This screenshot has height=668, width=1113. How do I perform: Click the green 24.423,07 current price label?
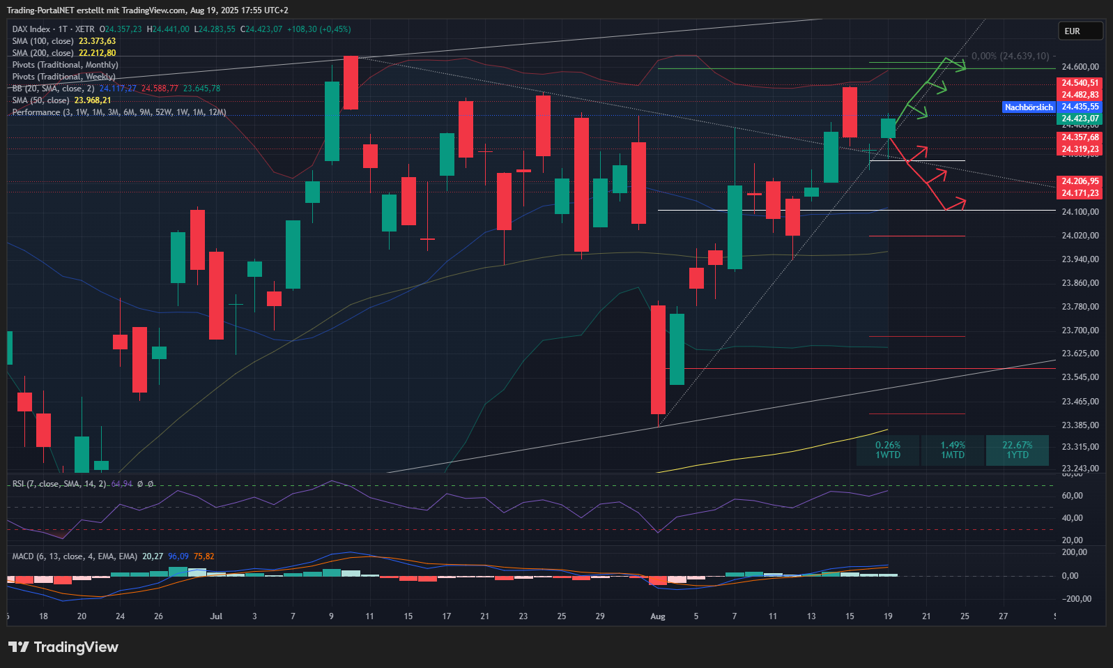click(x=1080, y=119)
